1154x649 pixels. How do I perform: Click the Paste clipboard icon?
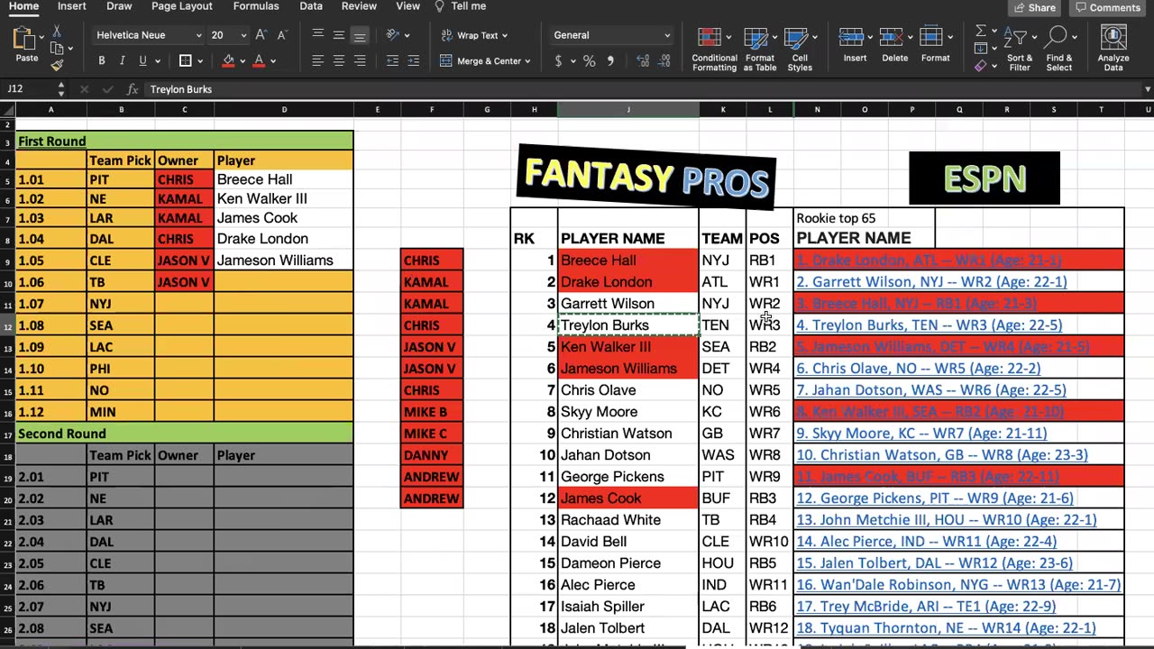pos(26,38)
